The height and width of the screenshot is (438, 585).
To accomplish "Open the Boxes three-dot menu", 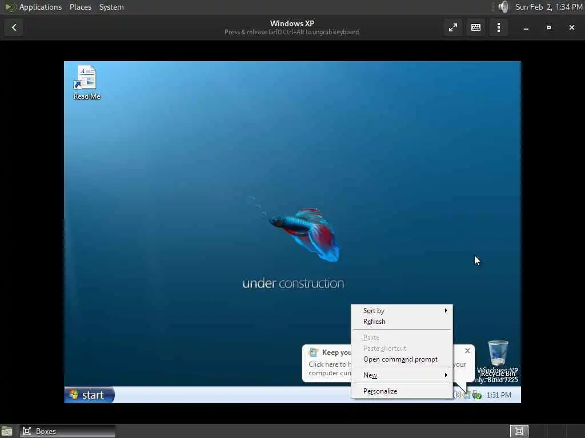I will [498, 27].
